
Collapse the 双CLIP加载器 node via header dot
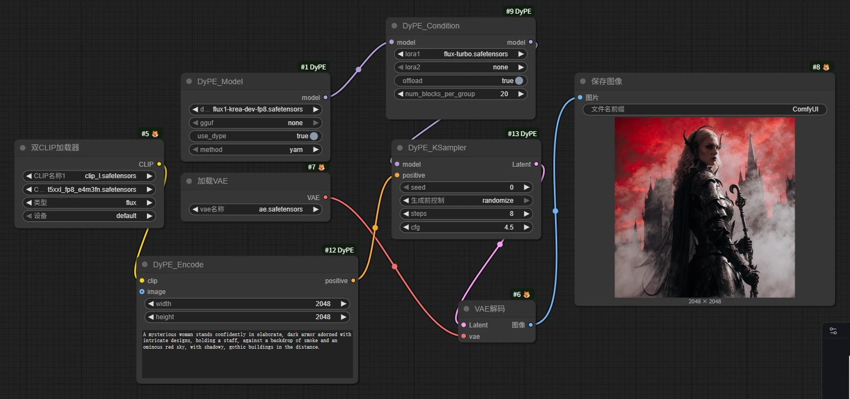point(23,148)
